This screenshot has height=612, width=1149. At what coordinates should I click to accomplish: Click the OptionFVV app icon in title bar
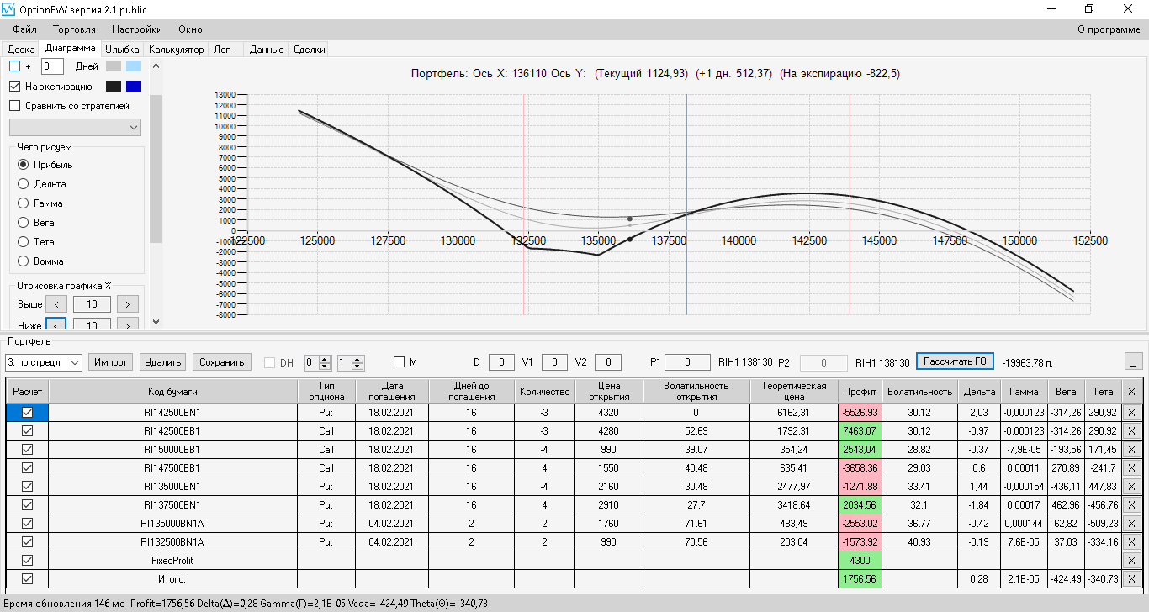[x=9, y=9]
